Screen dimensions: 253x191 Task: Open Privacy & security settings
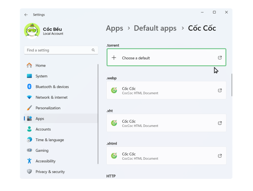click(x=61, y=172)
